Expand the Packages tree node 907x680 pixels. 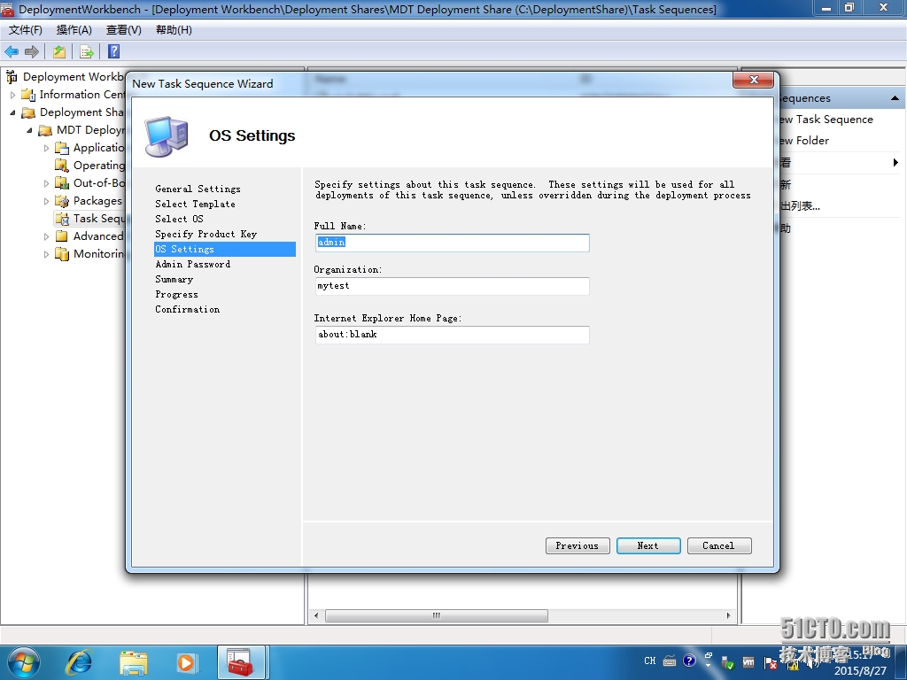click(x=46, y=201)
